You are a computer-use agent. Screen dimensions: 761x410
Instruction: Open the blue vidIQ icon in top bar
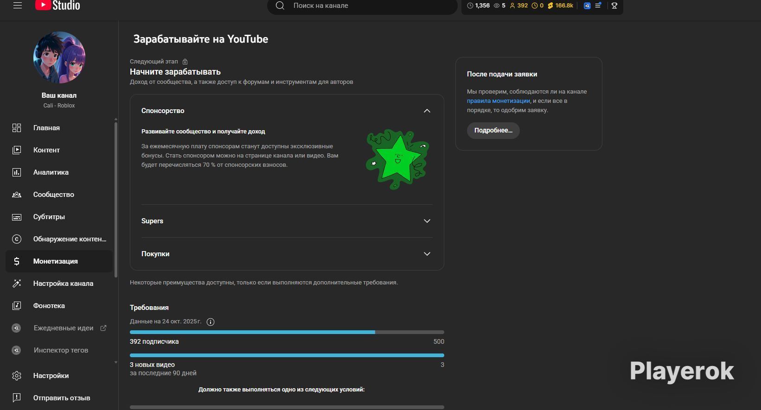[x=587, y=6]
